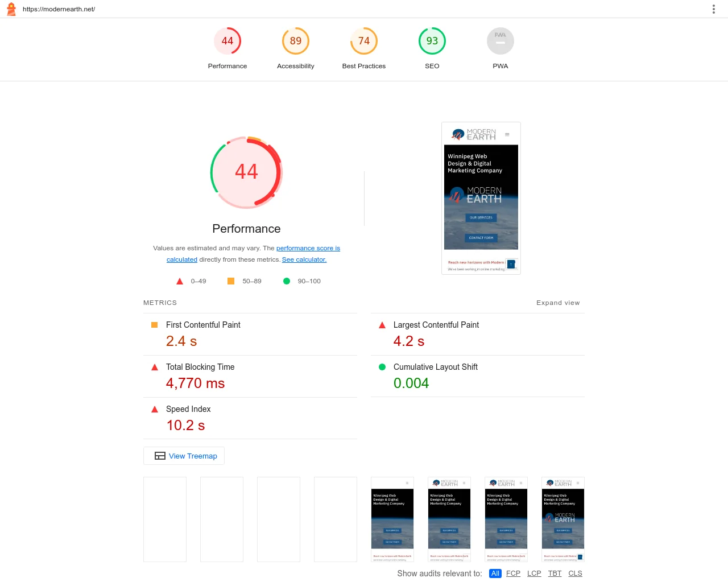
Task: Click the last filmstrip frame thumbnail
Action: [x=562, y=519]
